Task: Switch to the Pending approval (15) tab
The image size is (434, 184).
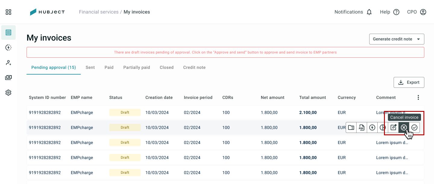Action: tap(54, 67)
